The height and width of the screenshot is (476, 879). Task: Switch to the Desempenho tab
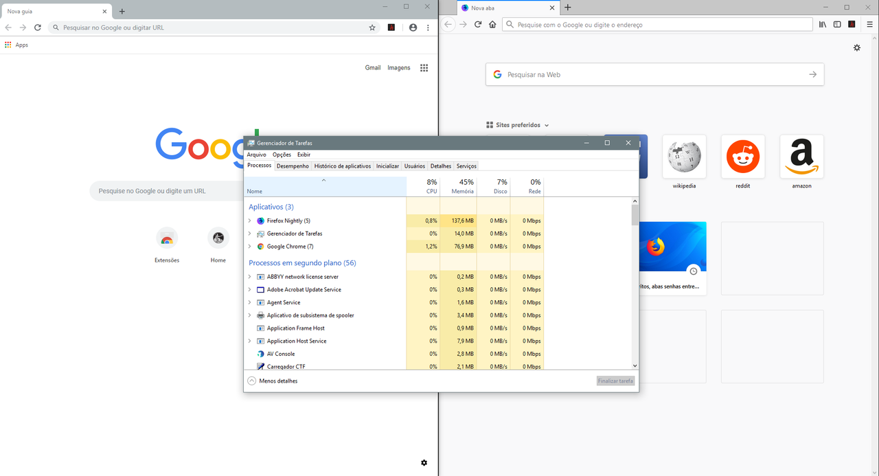293,166
